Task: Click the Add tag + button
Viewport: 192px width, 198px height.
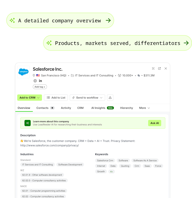Action: [40, 87]
